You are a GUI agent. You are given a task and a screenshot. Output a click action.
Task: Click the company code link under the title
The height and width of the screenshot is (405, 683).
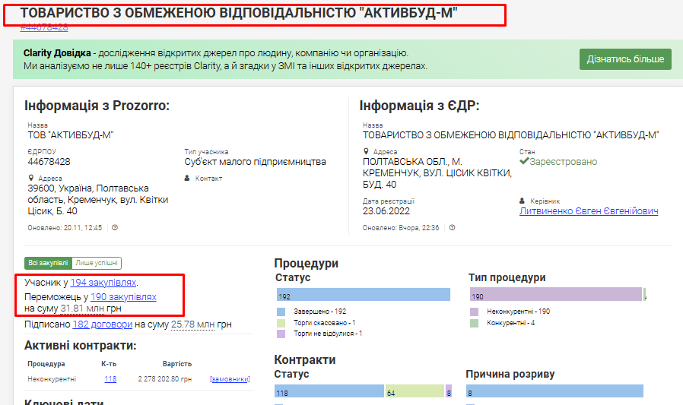[x=44, y=27]
